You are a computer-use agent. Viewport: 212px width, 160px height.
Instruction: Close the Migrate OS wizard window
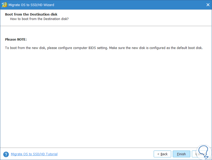(x=207, y=5)
